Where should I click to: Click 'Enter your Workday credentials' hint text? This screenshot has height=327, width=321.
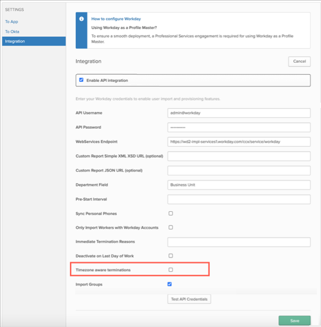tap(148, 99)
